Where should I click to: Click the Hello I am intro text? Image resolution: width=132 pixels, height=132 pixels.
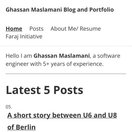pos(19,56)
